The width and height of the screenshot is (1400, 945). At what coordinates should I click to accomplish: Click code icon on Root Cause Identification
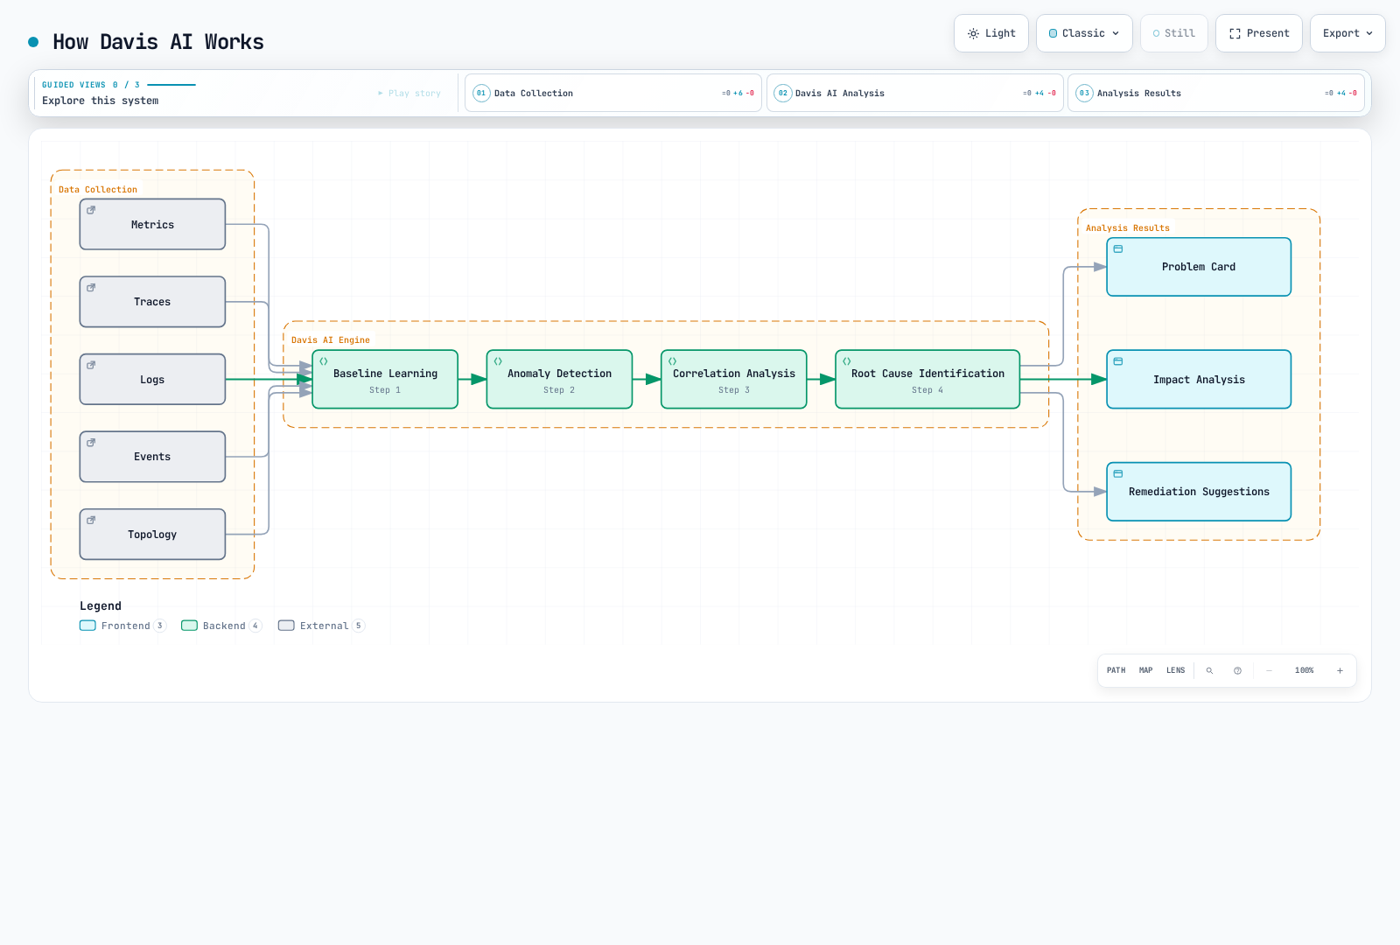(847, 361)
